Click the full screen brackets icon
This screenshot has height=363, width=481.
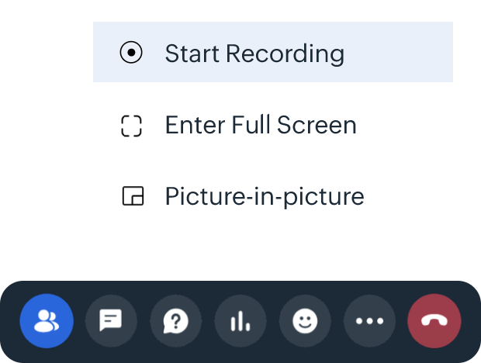(x=132, y=126)
